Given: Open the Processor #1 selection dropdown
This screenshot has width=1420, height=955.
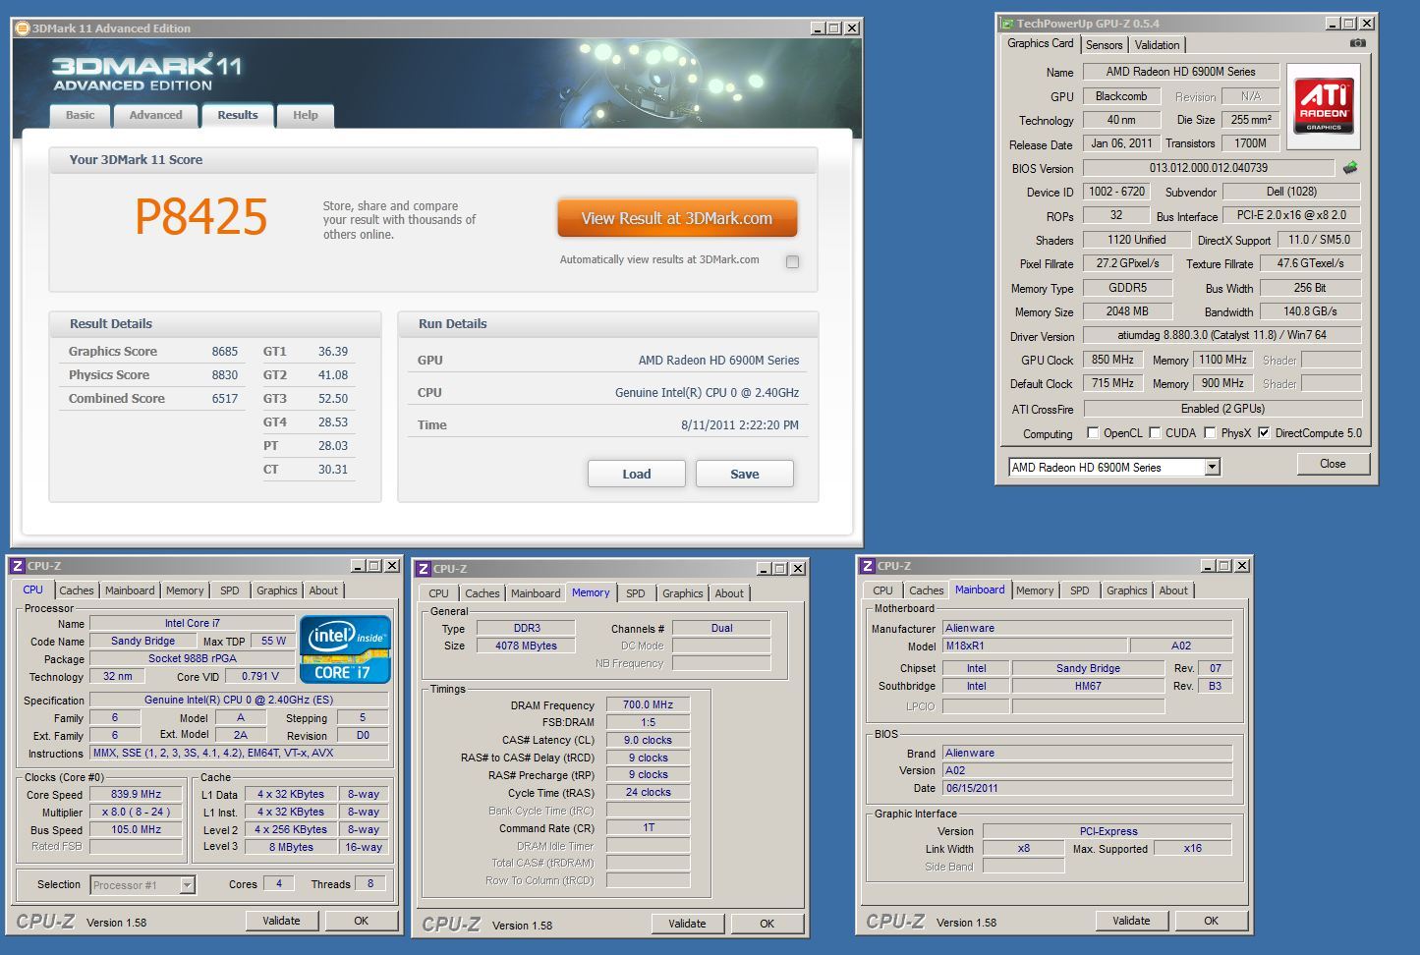Looking at the screenshot, I should pos(187,885).
